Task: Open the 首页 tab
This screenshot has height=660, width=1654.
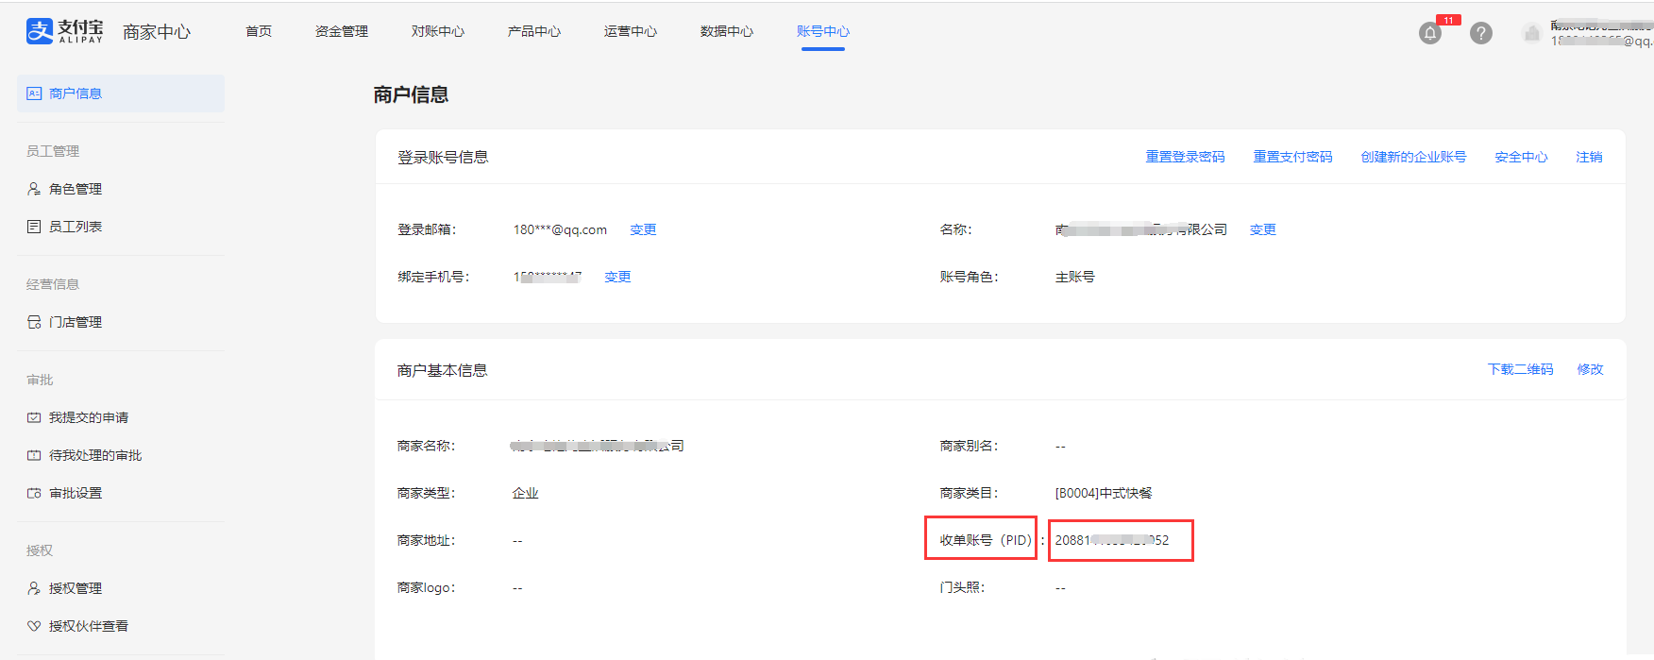Action: point(259,31)
